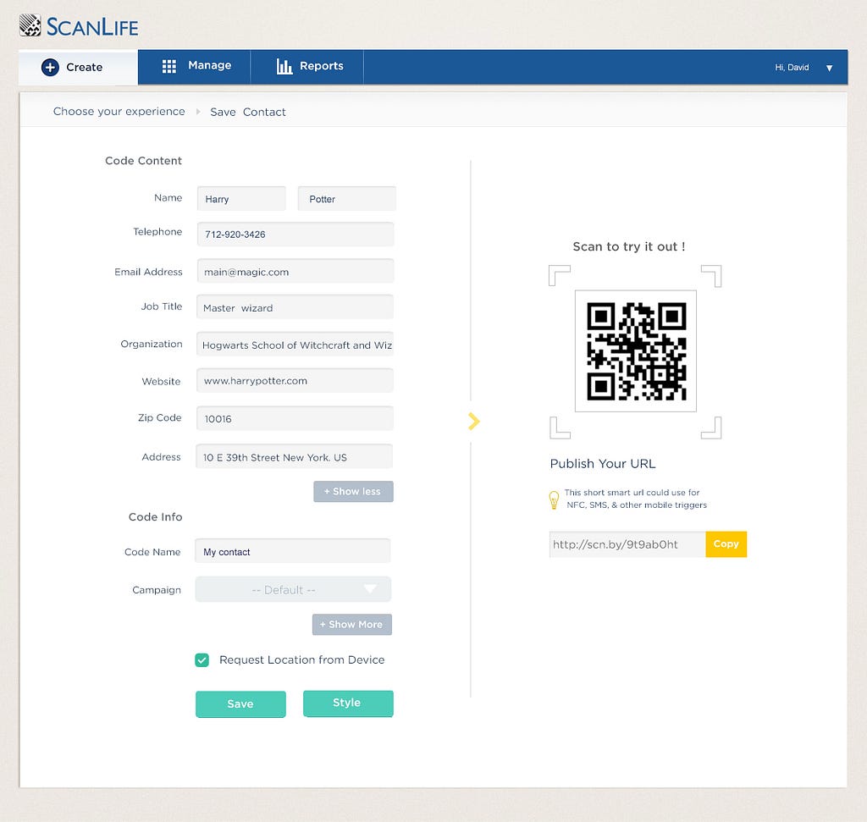Open the Create tab
This screenshot has height=822, width=867.
(x=78, y=68)
